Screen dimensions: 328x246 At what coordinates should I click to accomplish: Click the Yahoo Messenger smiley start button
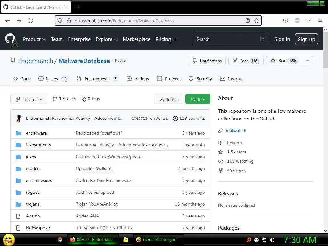(x=9, y=240)
